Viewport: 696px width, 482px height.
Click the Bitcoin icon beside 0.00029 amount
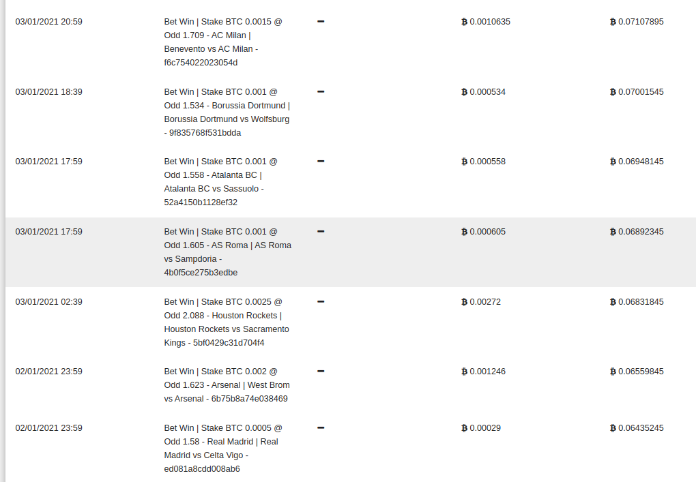tap(464, 428)
